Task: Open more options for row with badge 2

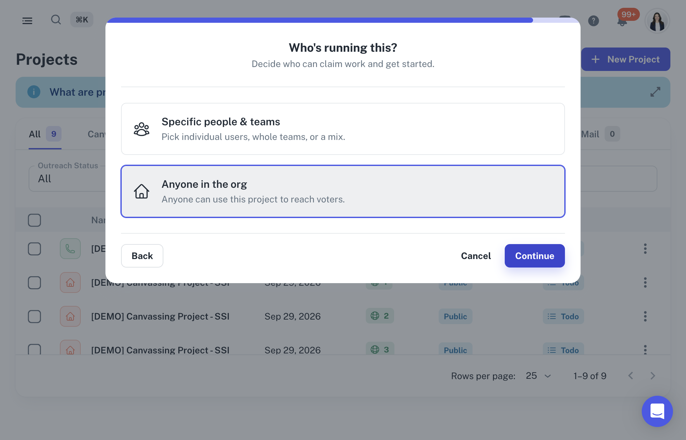Action: point(645,317)
